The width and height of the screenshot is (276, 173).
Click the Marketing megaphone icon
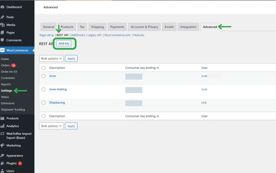(2, 145)
